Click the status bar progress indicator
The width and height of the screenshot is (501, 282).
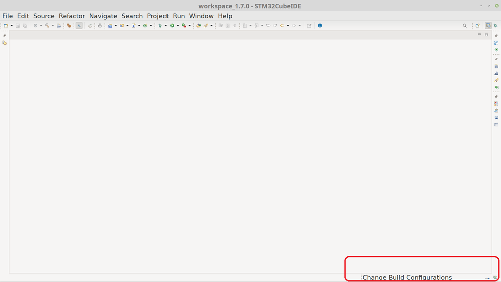point(487,278)
